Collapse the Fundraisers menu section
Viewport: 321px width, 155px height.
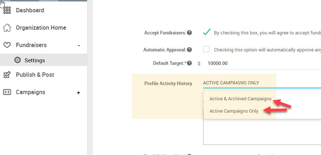coord(79,45)
